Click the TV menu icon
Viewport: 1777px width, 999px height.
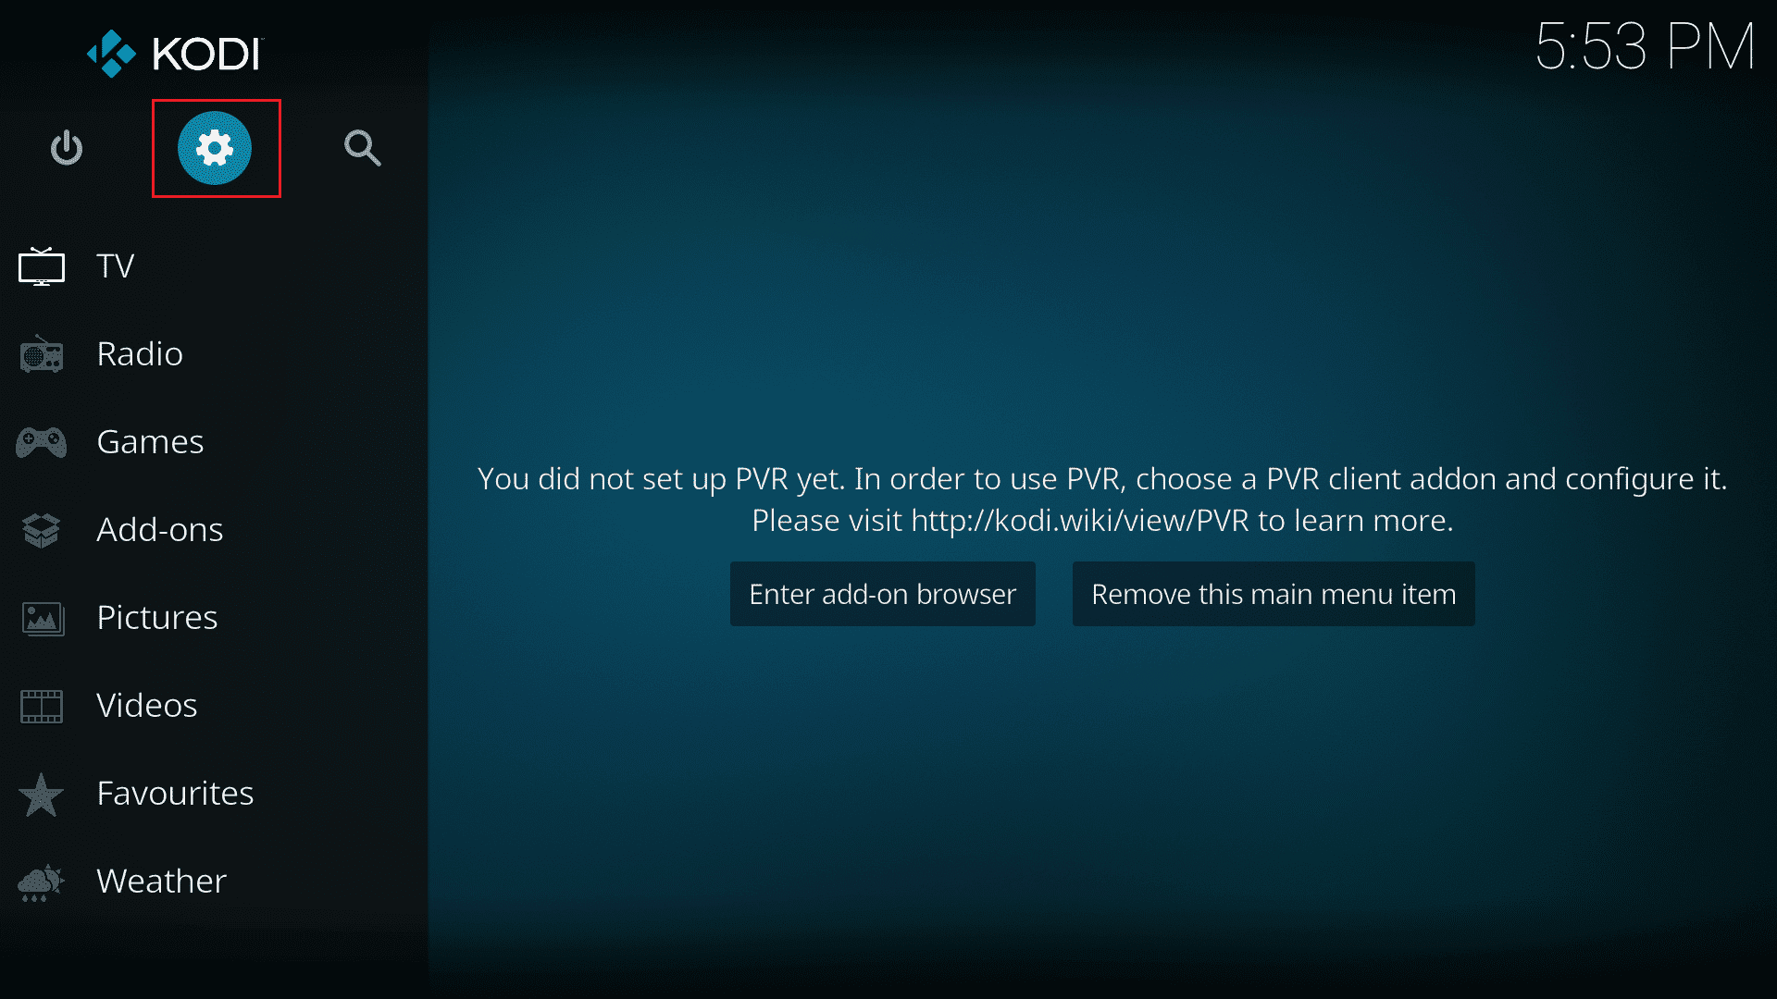tap(41, 264)
